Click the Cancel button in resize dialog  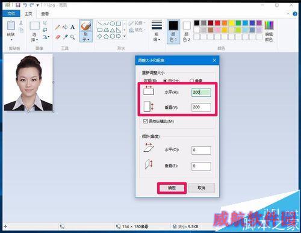(x=202, y=188)
